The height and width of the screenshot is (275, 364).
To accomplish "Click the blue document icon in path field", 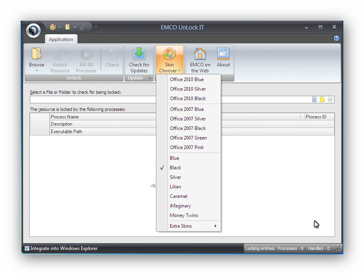I will (x=314, y=99).
